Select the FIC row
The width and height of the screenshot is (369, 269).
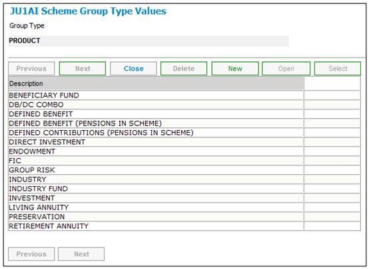[184, 161]
